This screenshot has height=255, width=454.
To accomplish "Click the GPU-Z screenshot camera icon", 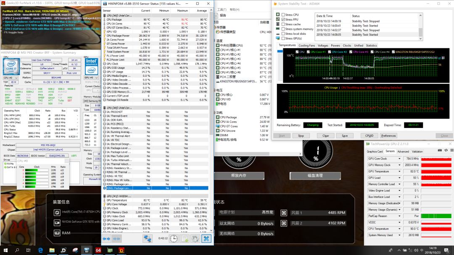I will tap(440, 151).
